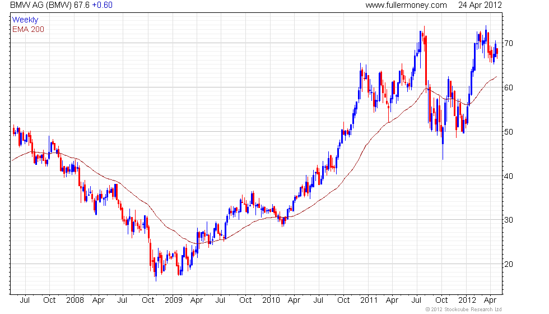The width and height of the screenshot is (549, 314).
Task: Click the price change '+0.60'
Action: pyautogui.click(x=102, y=5)
